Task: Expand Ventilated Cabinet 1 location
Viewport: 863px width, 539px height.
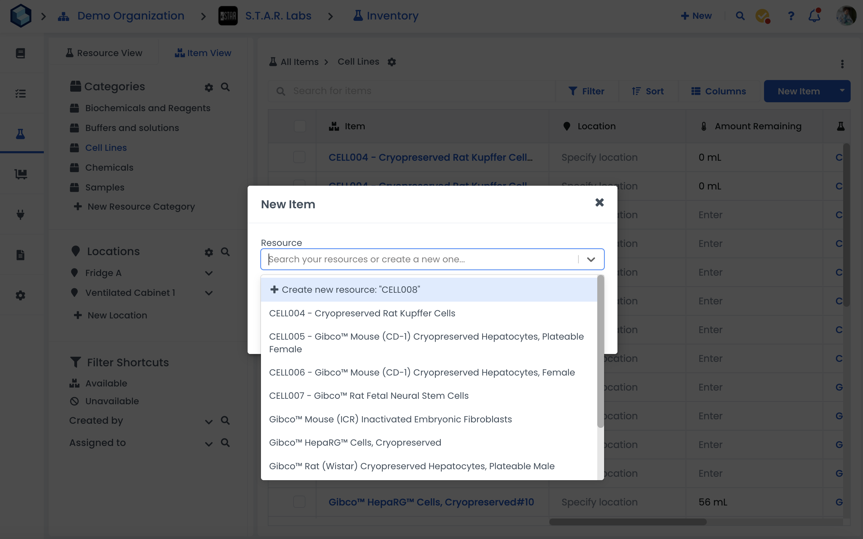Action: [209, 293]
